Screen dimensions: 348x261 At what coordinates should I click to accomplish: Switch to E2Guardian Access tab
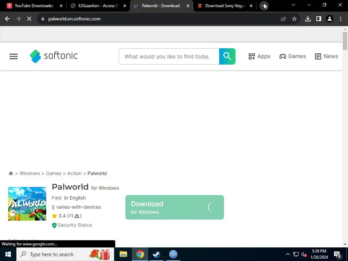pos(99,6)
